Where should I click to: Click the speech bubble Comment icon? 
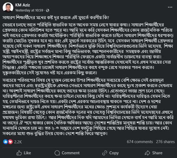pyautogui.click(x=57, y=153)
